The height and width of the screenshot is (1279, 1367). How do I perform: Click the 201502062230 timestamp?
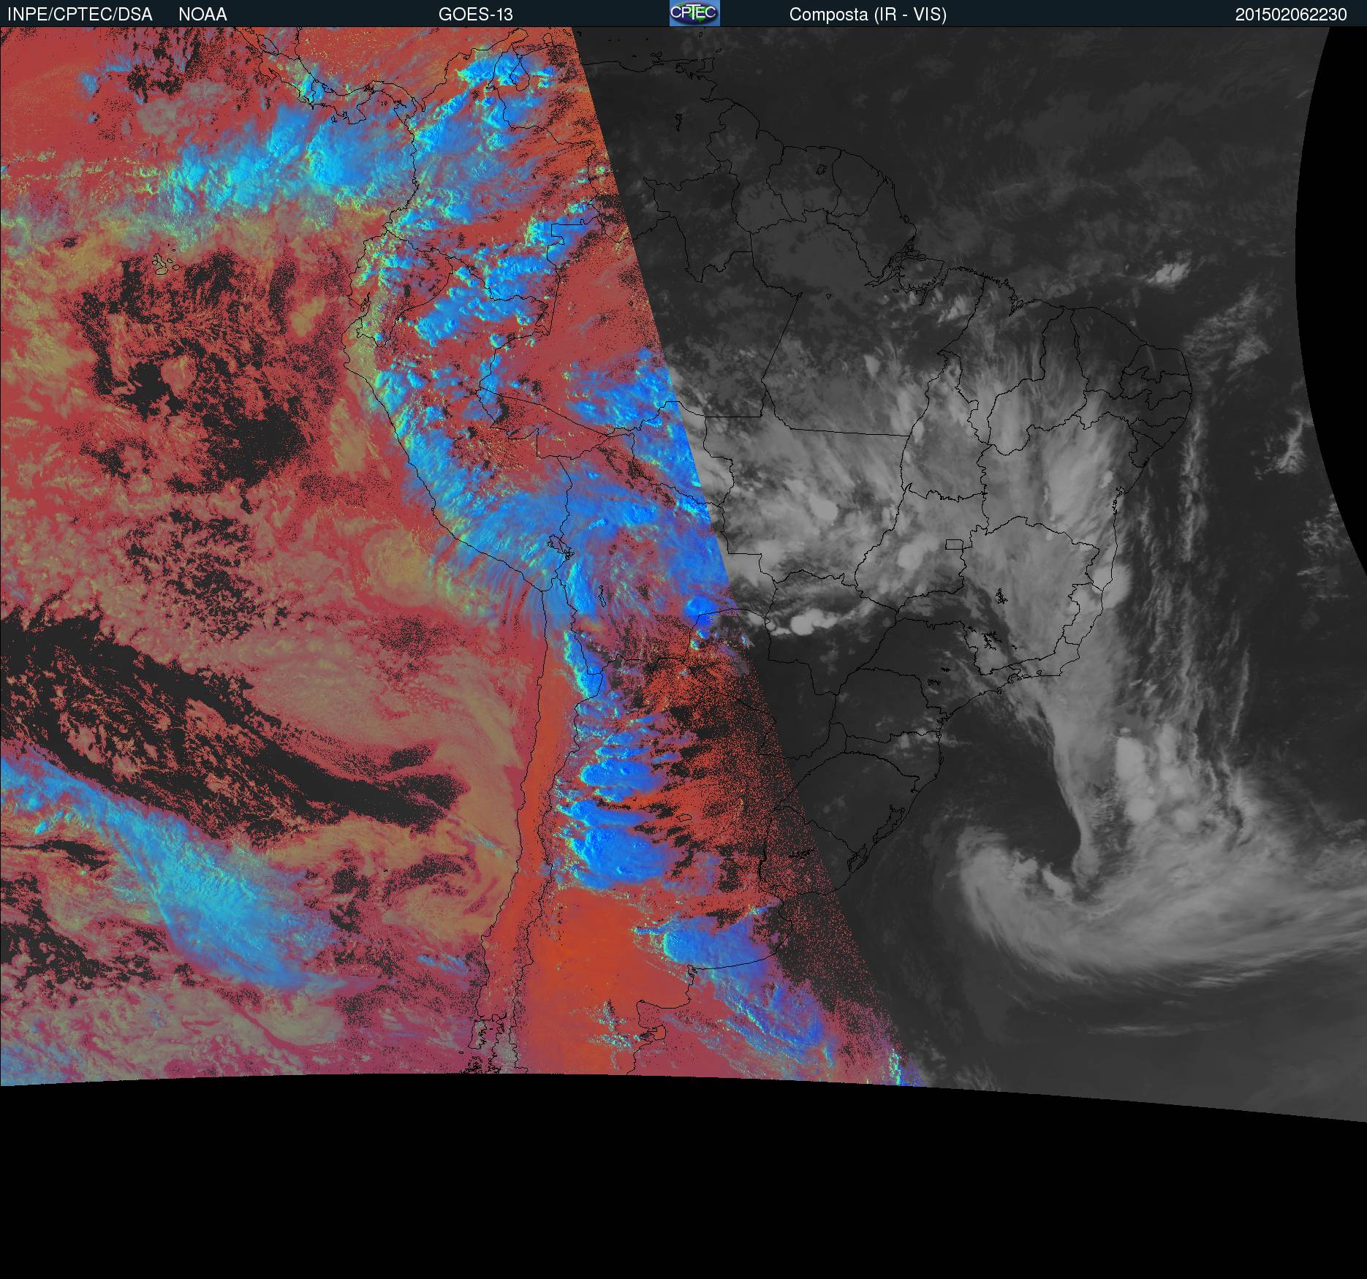click(1291, 15)
